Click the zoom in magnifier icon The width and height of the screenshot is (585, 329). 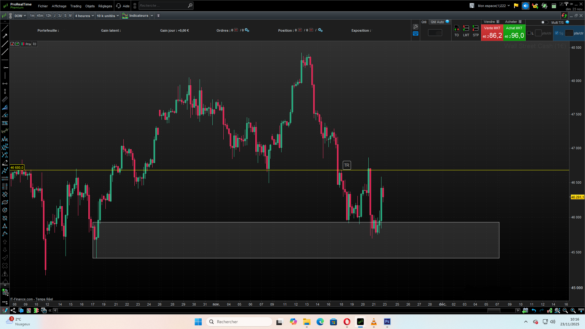(x=573, y=310)
